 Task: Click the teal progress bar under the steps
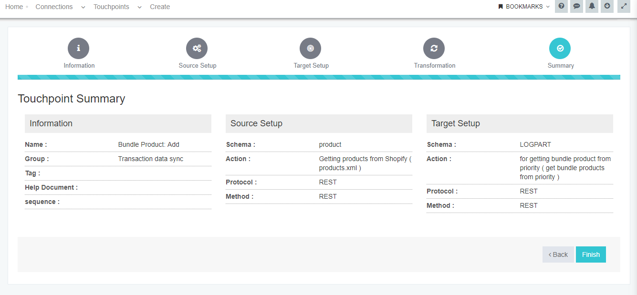pyautogui.click(x=319, y=76)
